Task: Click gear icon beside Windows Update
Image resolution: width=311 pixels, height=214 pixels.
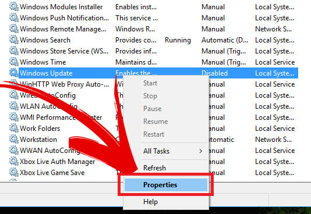Action: [x=13, y=73]
